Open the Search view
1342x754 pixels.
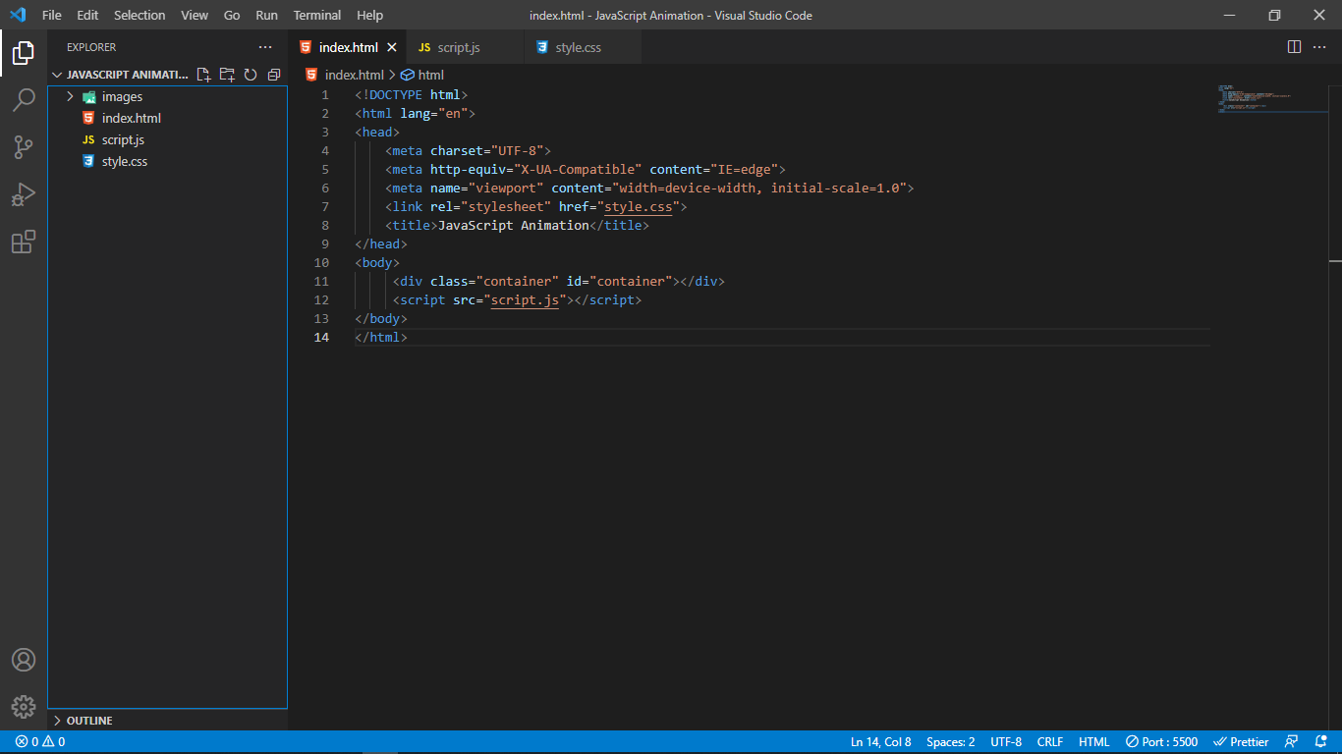(x=24, y=100)
